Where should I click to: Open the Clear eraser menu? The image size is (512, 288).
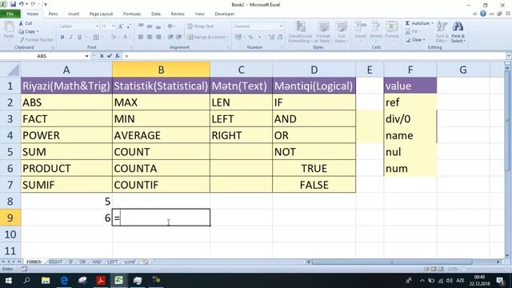415,40
